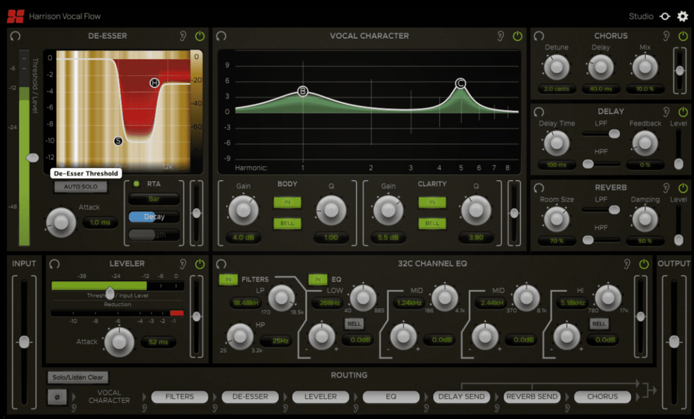This screenshot has height=419, width=694.
Task: Click the De-Esser Decay slider bar
Action: tap(154, 217)
